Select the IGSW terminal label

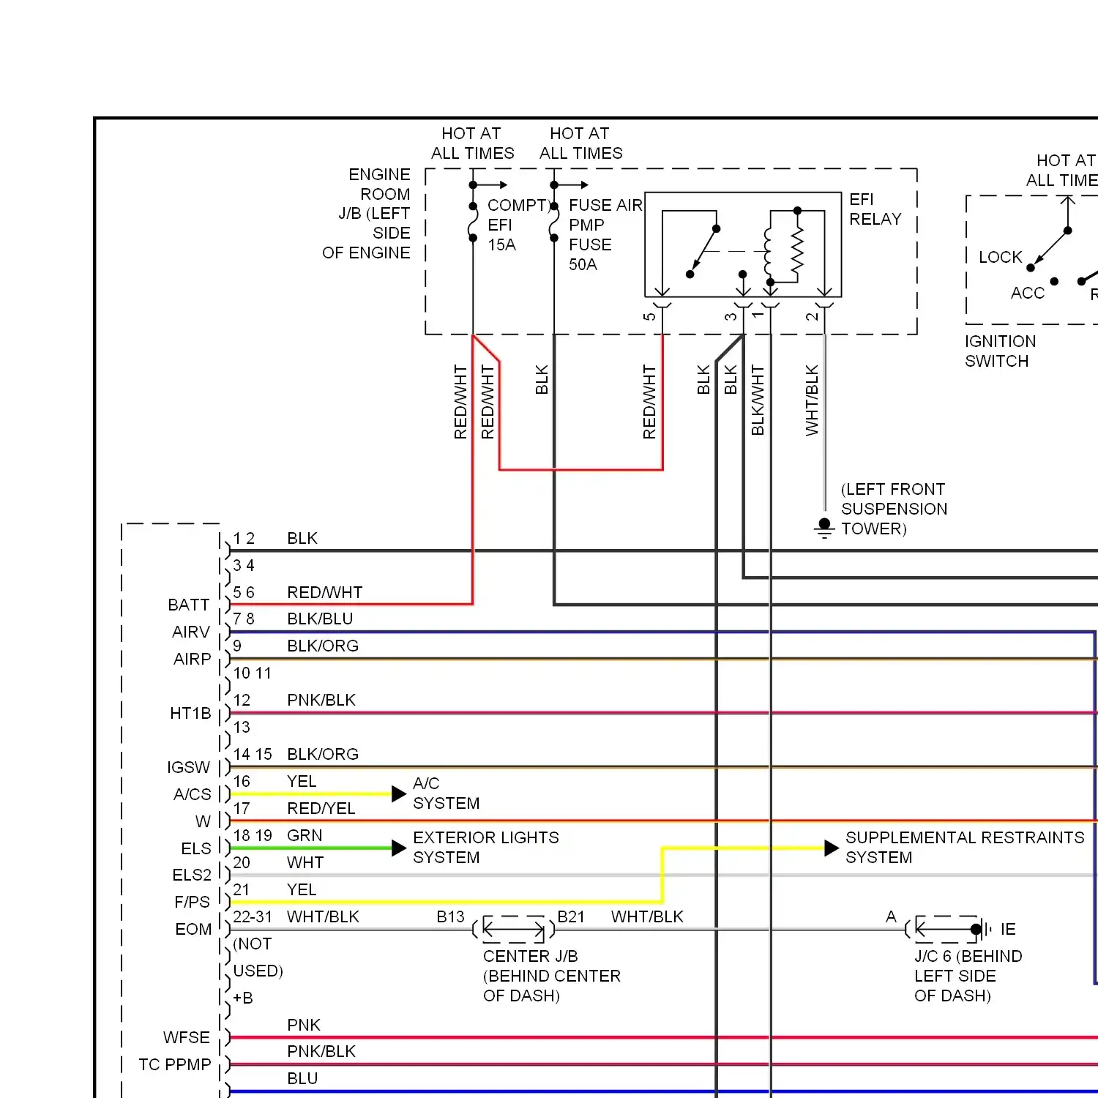(188, 767)
